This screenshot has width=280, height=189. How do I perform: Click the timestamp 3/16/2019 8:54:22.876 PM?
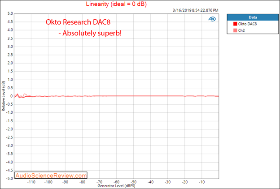point(196,10)
